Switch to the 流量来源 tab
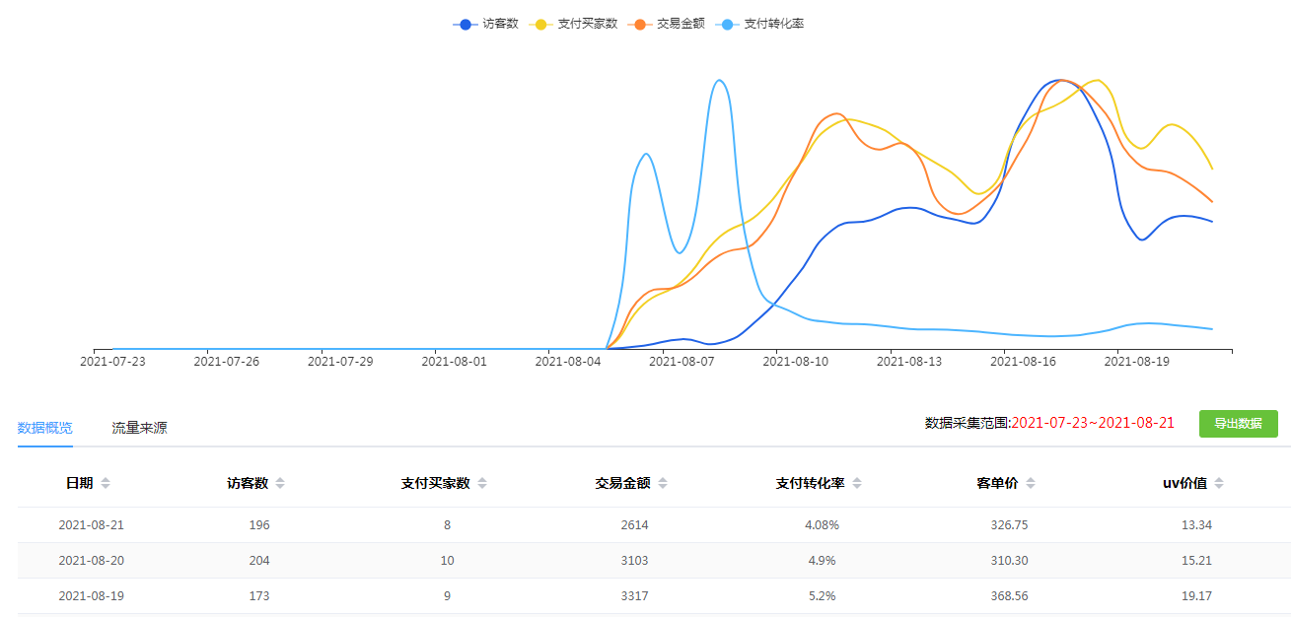This screenshot has width=1291, height=617. (139, 428)
